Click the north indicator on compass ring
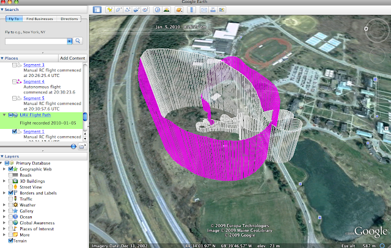 (366, 29)
